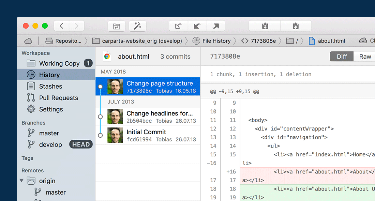The height and width of the screenshot is (201, 375).
Task: Navigate back with the back arrow
Action: tap(61, 26)
